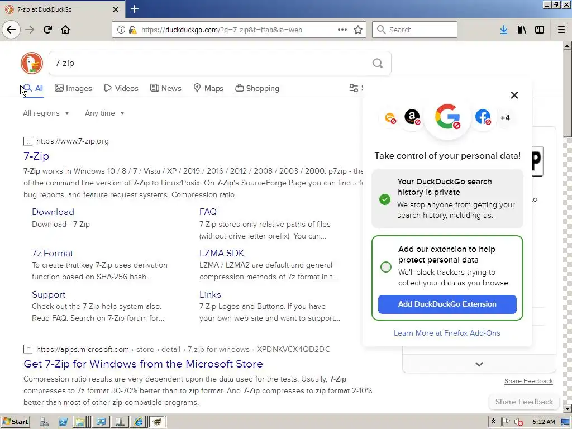The height and width of the screenshot is (429, 572).
Task: Click the favicon beside apps.microsoft.com result
Action: click(x=28, y=350)
